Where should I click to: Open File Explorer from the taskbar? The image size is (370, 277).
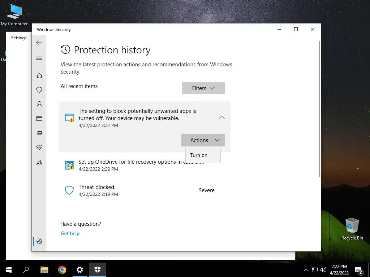tap(44, 270)
